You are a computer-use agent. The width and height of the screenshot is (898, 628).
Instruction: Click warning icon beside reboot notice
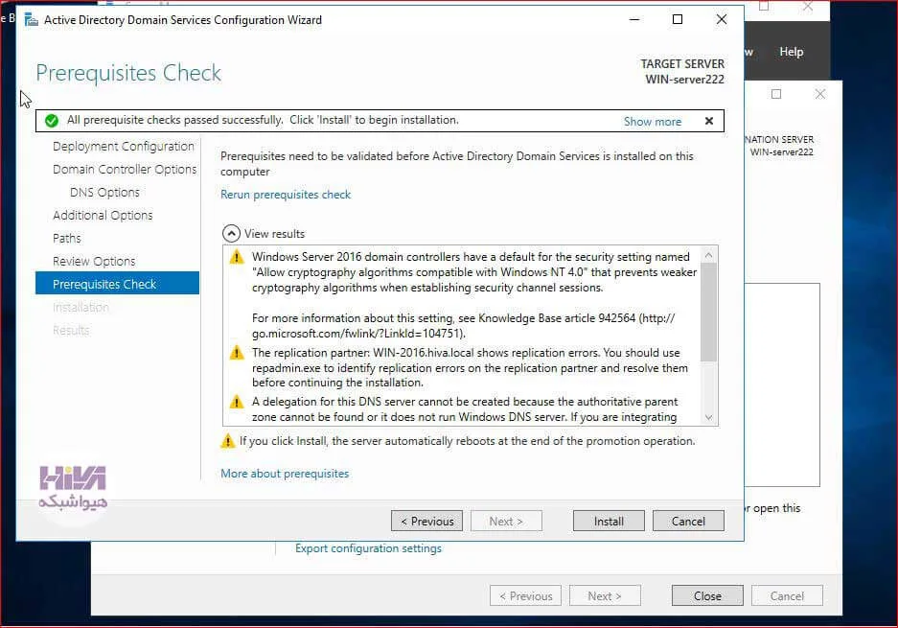click(228, 441)
